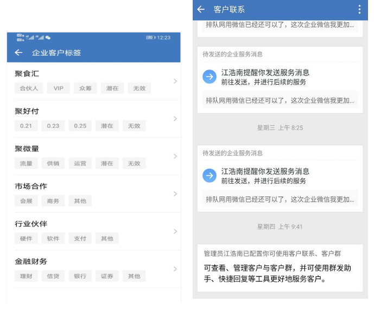
Task: Tap blue arrow icon in second service message
Action: tap(210, 176)
